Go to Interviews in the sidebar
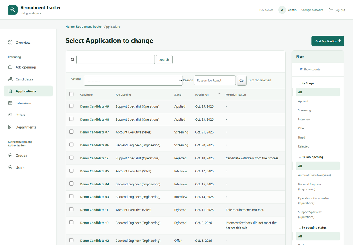The height and width of the screenshot is (245, 353). click(28, 103)
